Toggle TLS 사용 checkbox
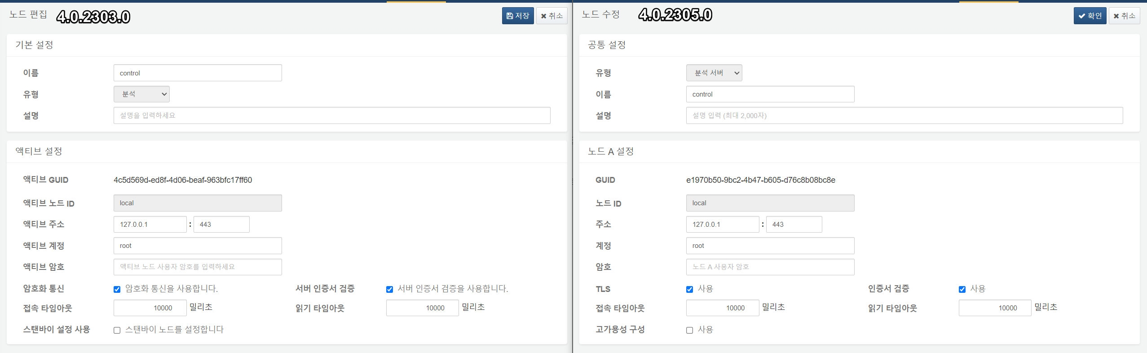This screenshot has width=1147, height=353. coord(690,289)
